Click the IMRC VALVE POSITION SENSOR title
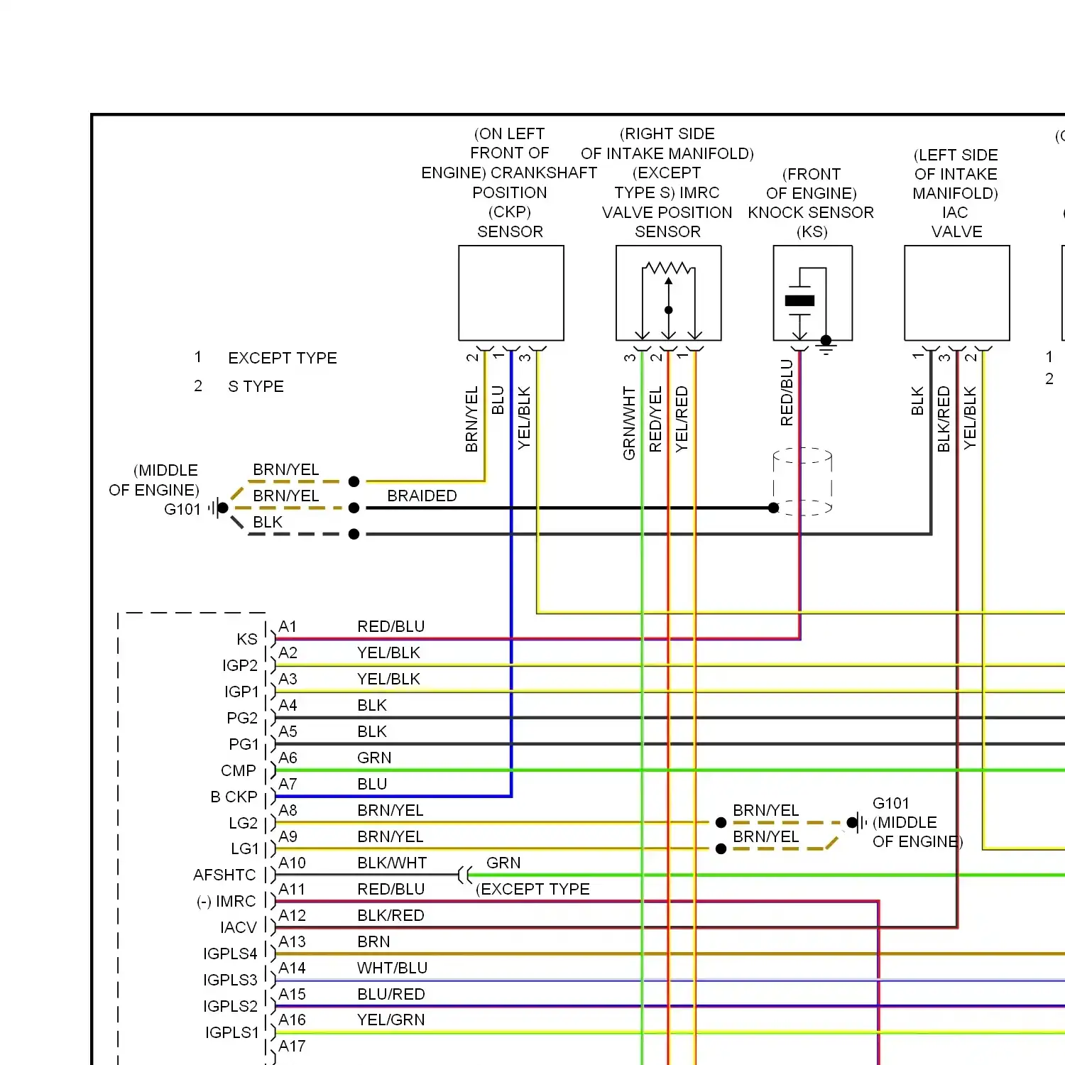 [x=667, y=212]
